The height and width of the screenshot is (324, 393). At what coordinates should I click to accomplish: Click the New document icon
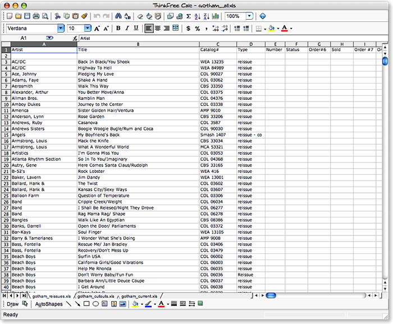[10, 16]
